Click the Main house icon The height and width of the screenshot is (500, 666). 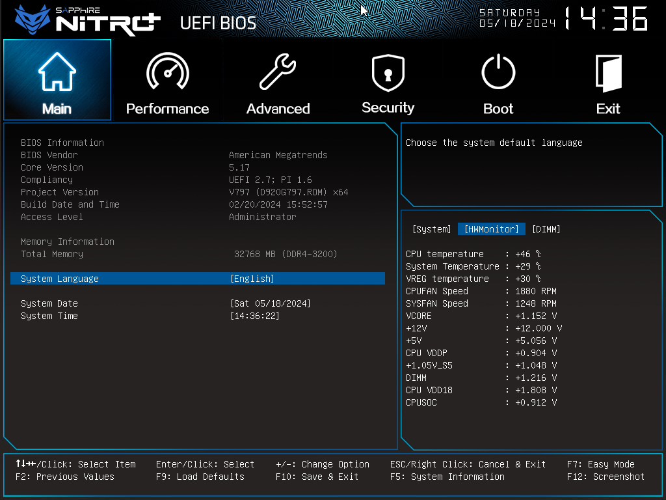[x=57, y=72]
